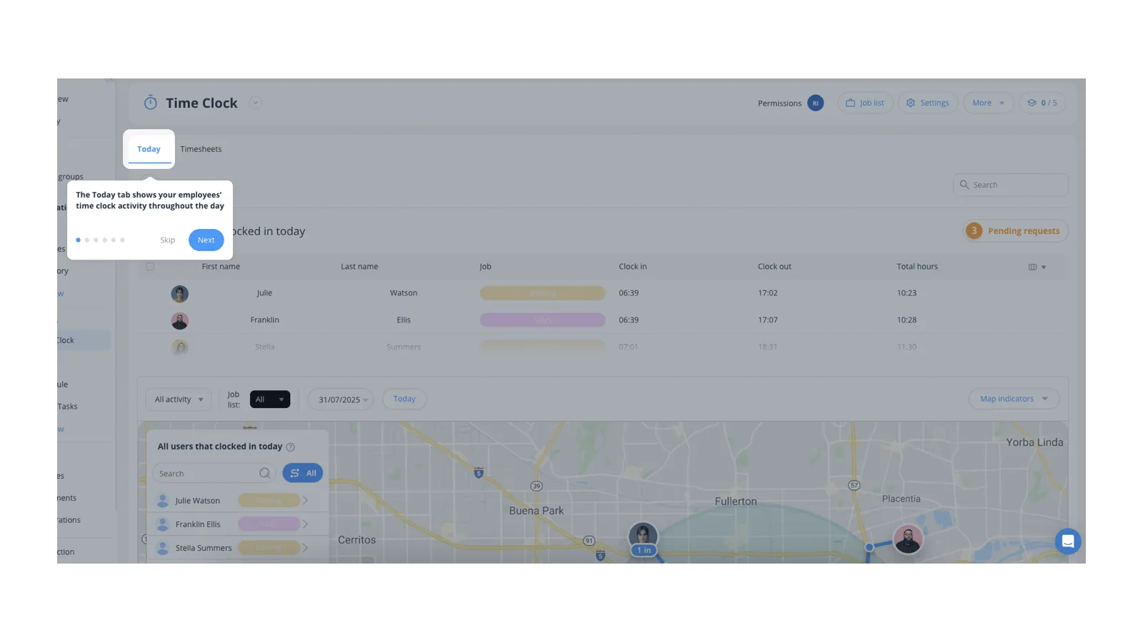
Task: Open the 0 / 5 onboarding progress
Action: pyautogui.click(x=1042, y=103)
